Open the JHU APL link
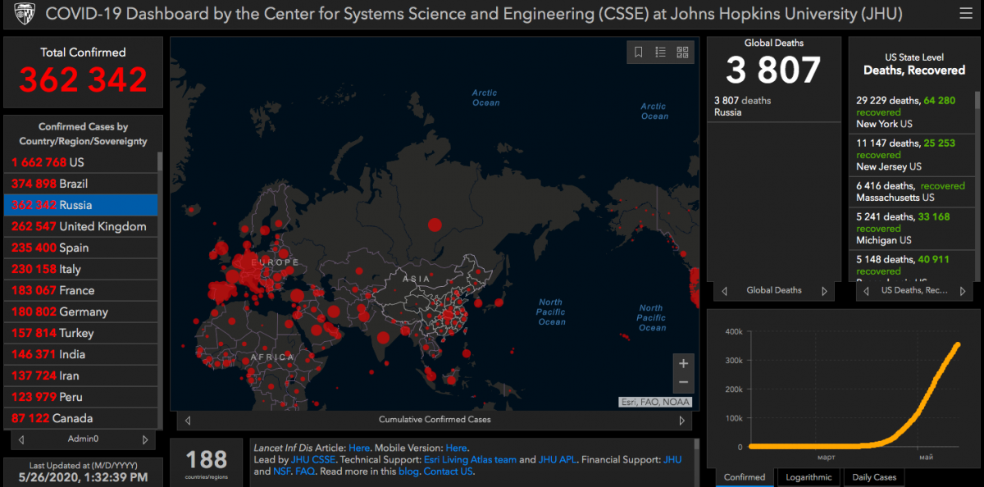This screenshot has width=984, height=487. (x=558, y=460)
